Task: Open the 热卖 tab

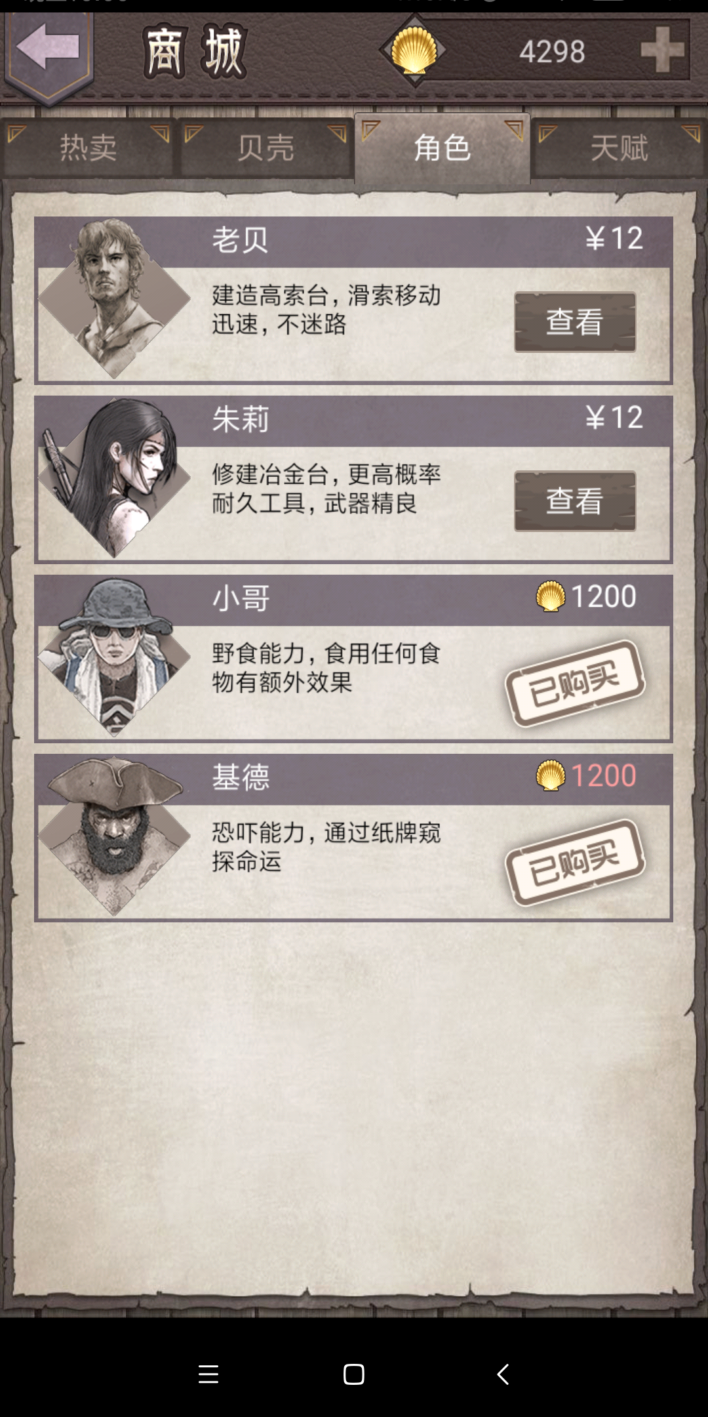Action: pos(88,147)
